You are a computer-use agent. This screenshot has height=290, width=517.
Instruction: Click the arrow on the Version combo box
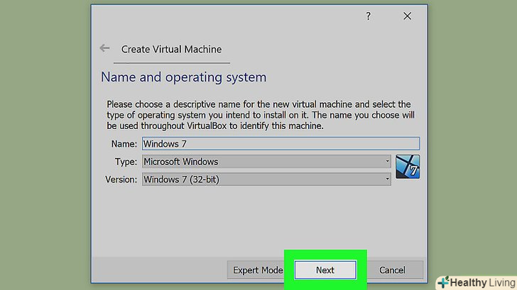(x=387, y=180)
